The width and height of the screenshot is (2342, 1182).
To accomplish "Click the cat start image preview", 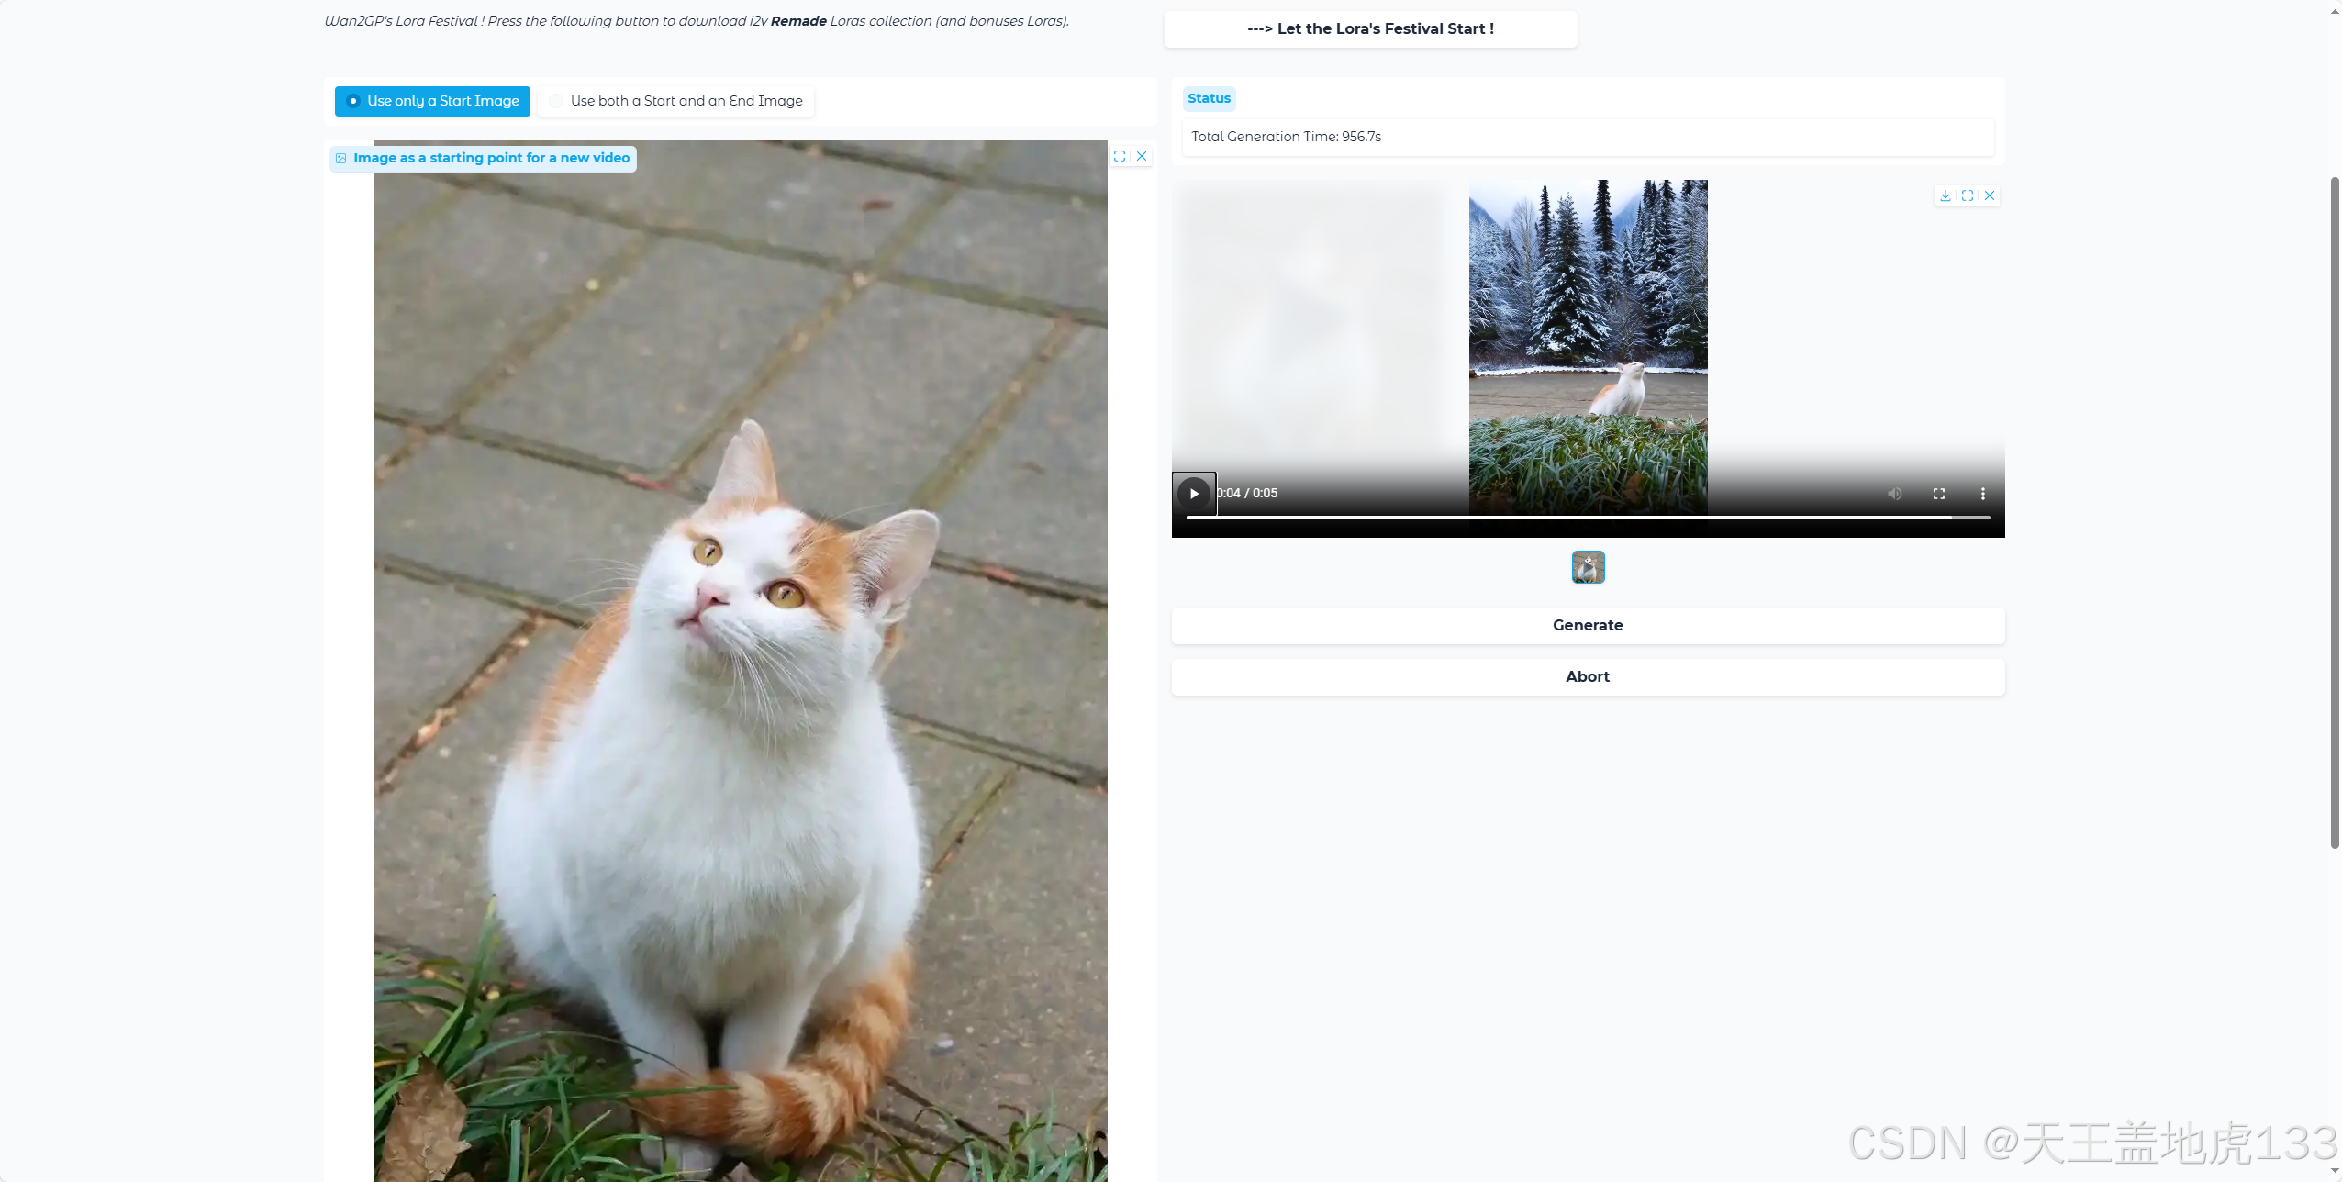I will coord(740,661).
